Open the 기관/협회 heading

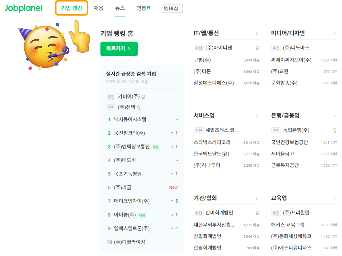pyautogui.click(x=205, y=198)
